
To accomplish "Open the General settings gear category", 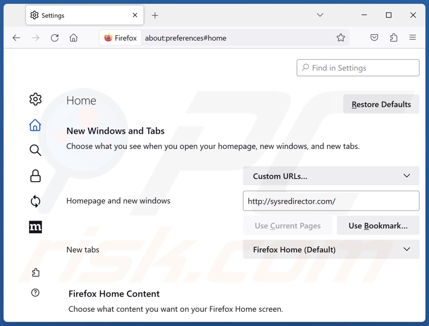I will pyautogui.click(x=35, y=99).
